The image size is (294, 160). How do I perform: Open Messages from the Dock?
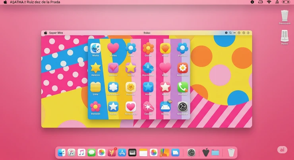91,152
